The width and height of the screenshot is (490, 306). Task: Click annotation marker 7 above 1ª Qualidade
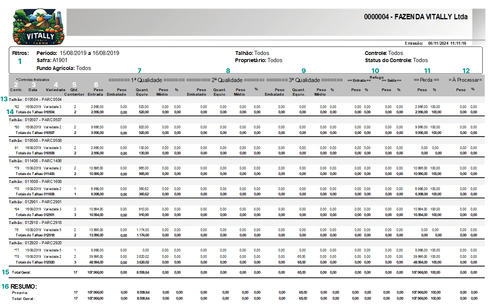pyautogui.click(x=139, y=70)
